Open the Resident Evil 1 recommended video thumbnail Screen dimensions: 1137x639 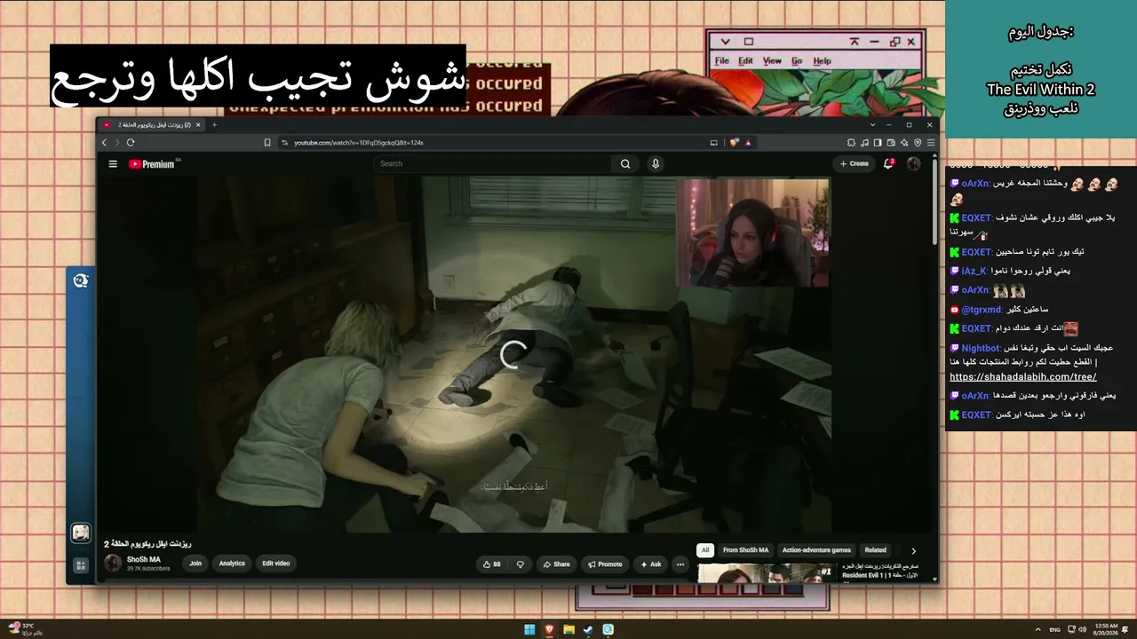768,574
